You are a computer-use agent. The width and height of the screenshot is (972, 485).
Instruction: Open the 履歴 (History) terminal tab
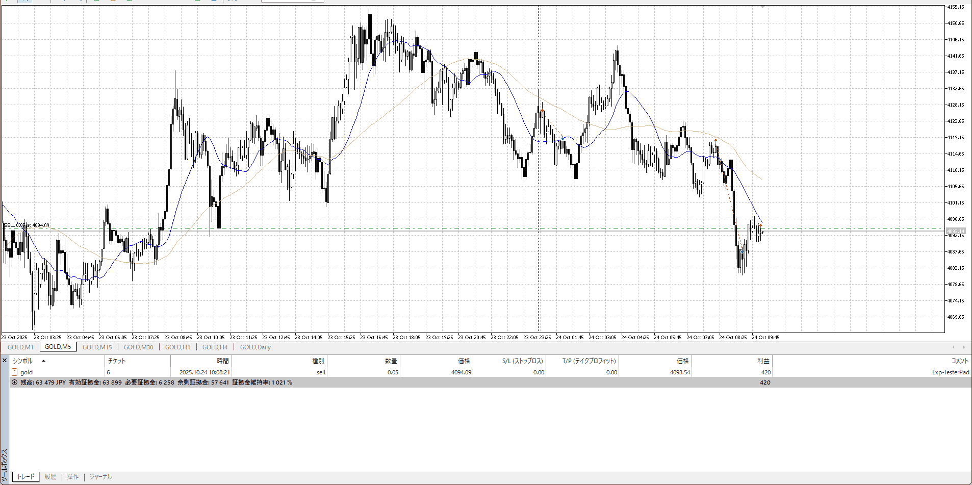(x=50, y=477)
